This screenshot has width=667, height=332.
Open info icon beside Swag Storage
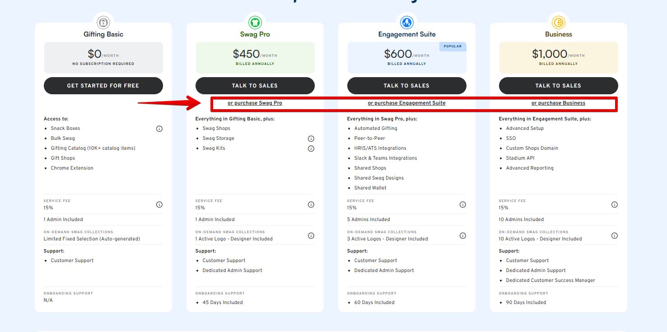(311, 138)
